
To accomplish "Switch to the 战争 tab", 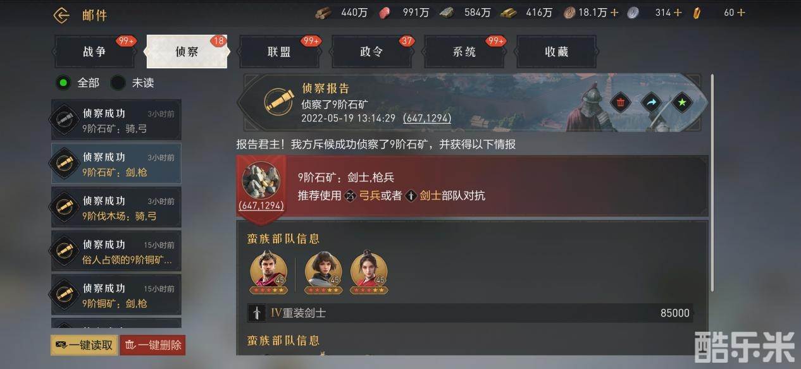I will 94,52.
